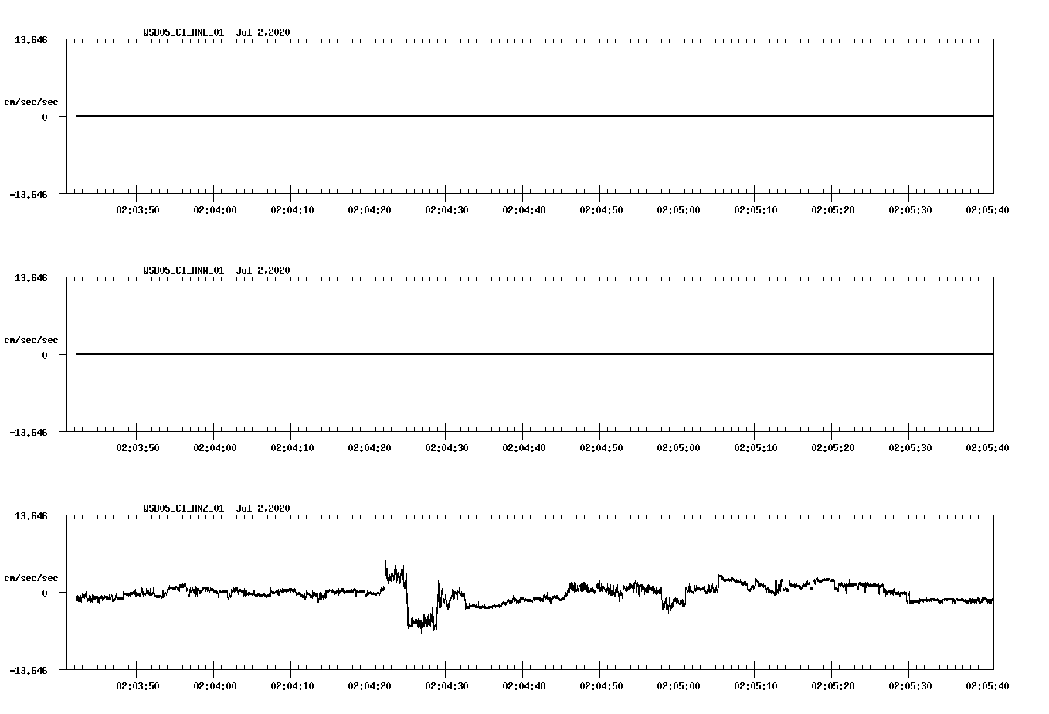
Task: Click the cm/sec/sec unit label of HNN plot
Action: pos(31,341)
